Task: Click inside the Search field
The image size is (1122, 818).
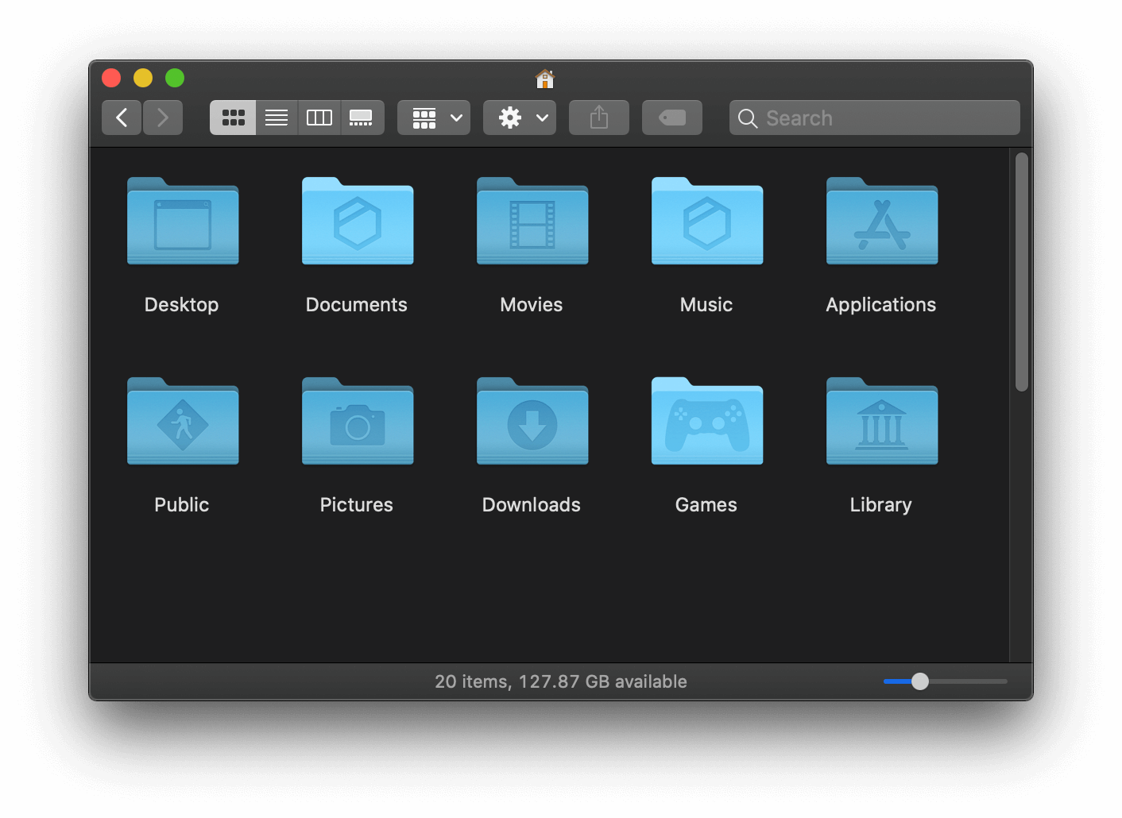Action: pos(874,117)
